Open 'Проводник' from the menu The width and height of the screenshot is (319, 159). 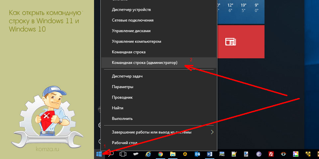pyautogui.click(x=159, y=97)
